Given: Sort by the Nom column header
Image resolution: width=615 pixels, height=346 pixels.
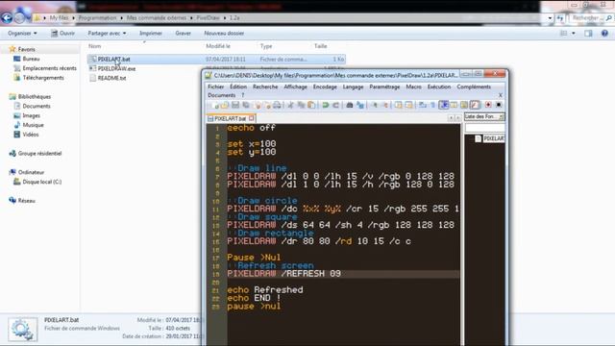Looking at the screenshot, I should [94, 46].
